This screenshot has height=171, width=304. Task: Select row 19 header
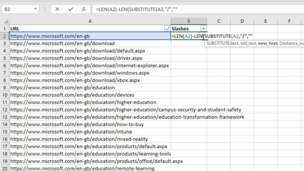pyautogui.click(x=4, y=161)
